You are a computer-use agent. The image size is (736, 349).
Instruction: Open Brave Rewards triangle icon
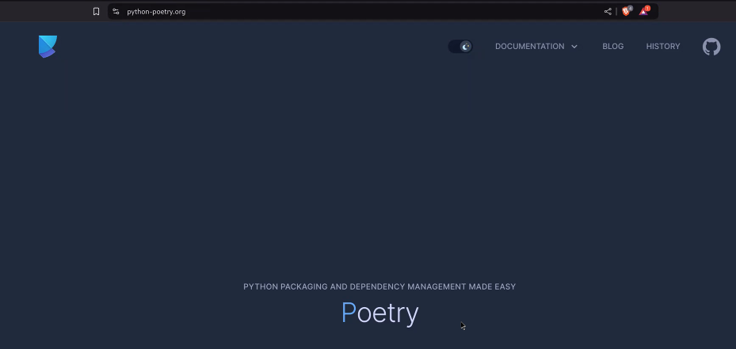pyautogui.click(x=644, y=11)
